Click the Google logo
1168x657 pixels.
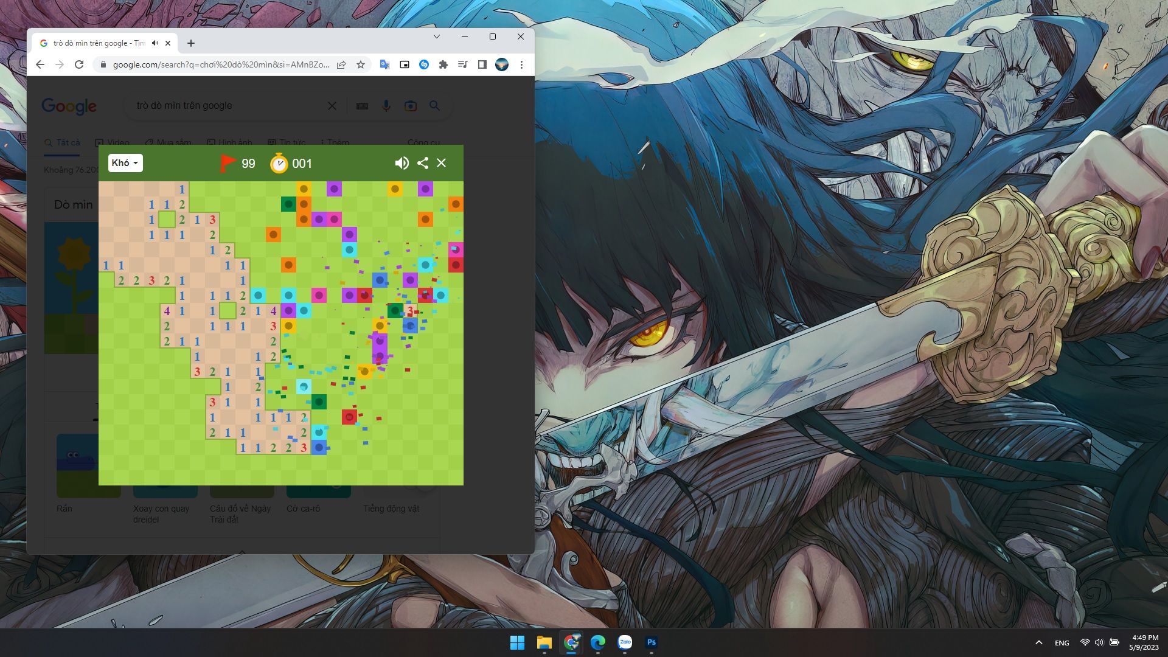click(69, 106)
